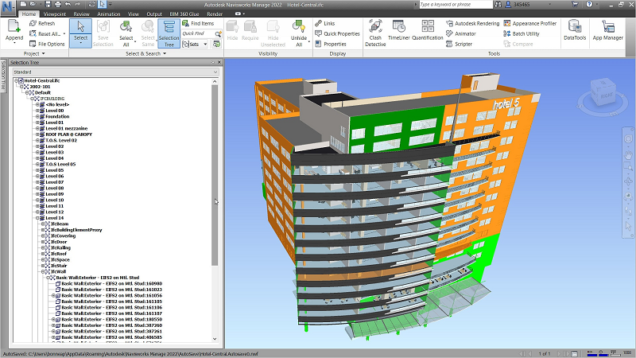Toggle the Selection Tree panel button

169,32
